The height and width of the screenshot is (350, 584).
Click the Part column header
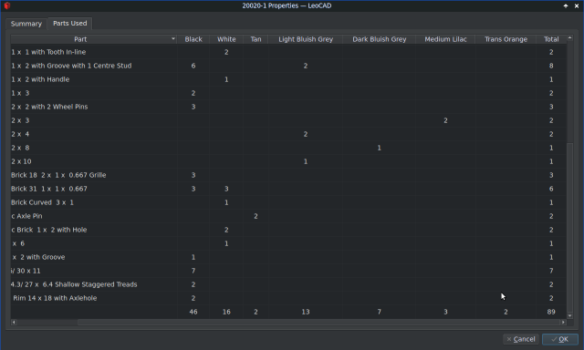coord(93,39)
